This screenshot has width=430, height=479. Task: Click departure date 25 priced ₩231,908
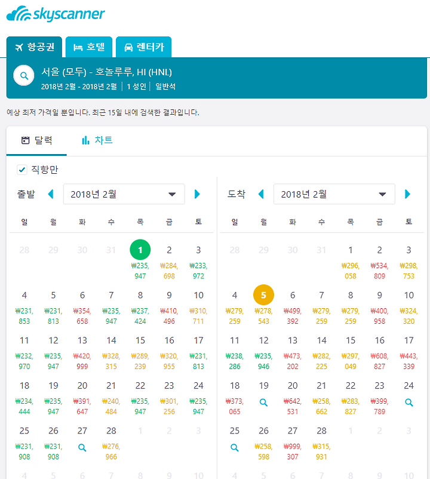[24, 444]
